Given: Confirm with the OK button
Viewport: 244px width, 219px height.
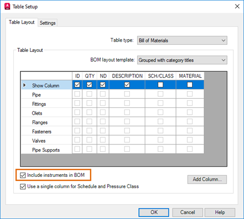Looking at the screenshot, I should point(154,212).
